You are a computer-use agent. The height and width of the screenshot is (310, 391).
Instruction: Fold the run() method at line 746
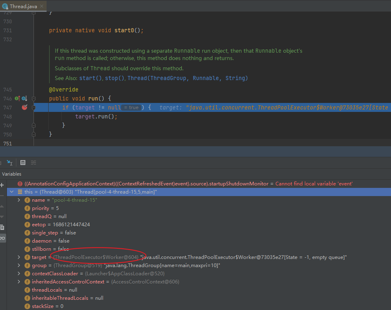(x=34, y=98)
